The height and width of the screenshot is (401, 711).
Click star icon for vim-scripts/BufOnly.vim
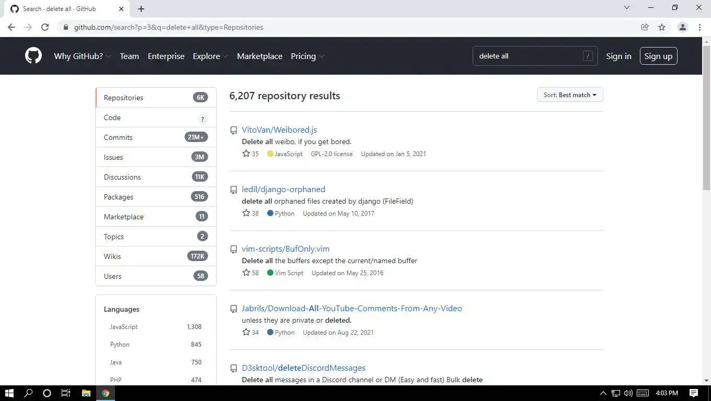coord(246,273)
